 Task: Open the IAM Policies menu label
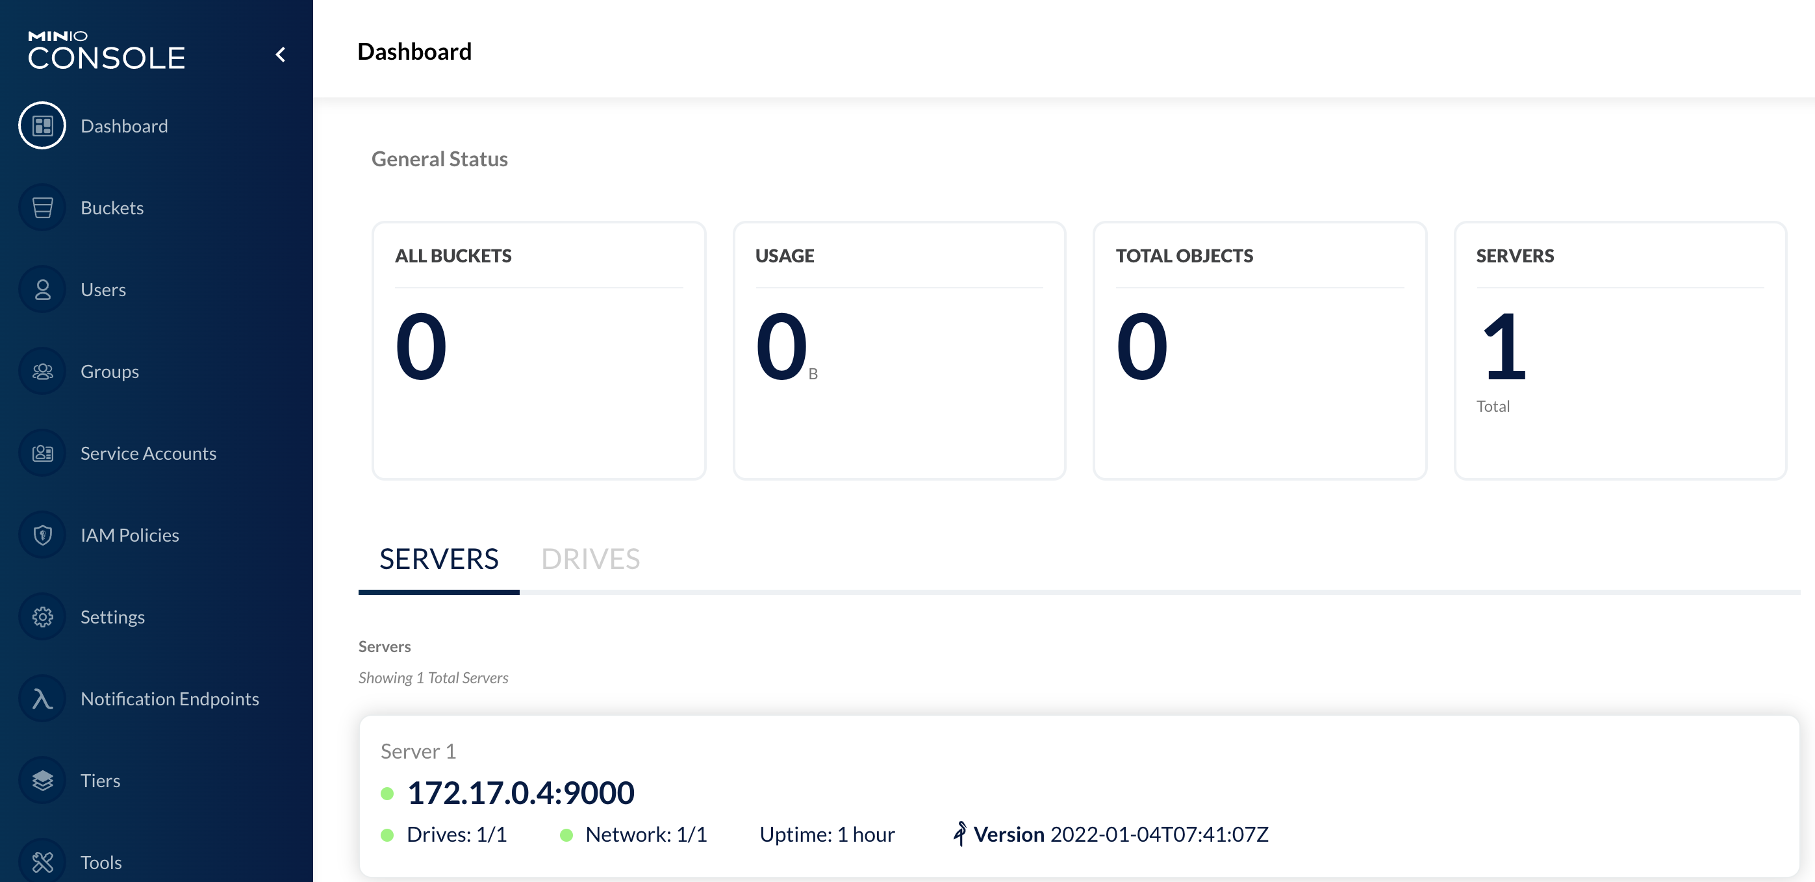(x=130, y=535)
